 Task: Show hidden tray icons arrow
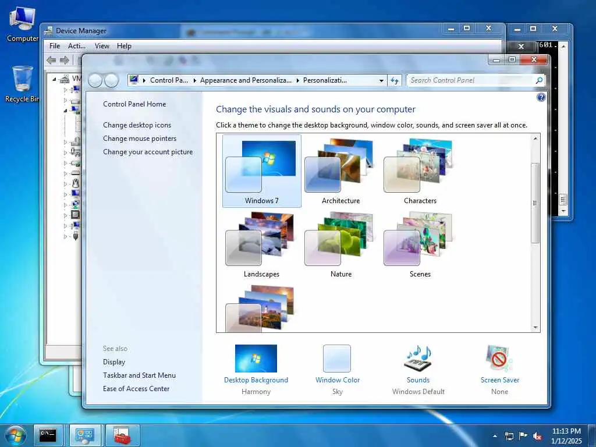pyautogui.click(x=495, y=436)
